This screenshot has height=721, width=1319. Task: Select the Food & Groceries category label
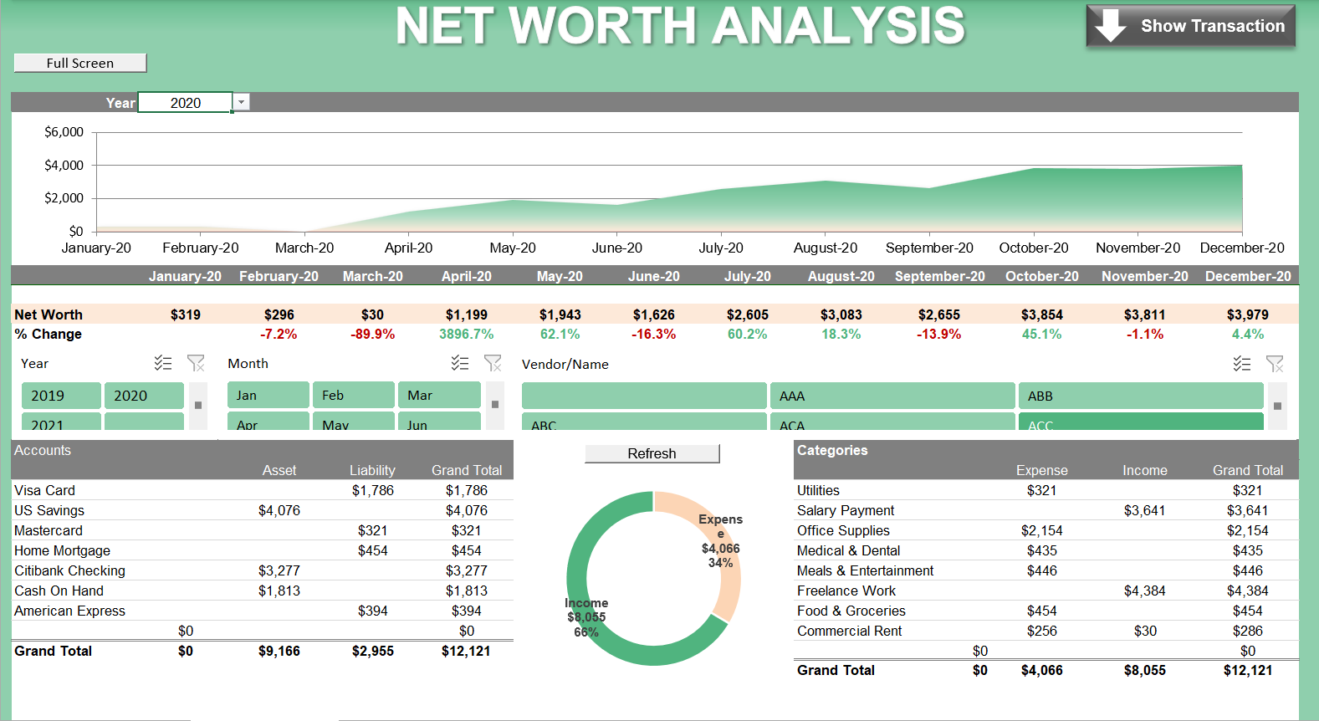(x=851, y=611)
